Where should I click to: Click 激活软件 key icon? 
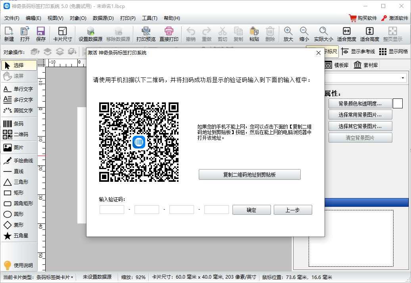pos(395,18)
